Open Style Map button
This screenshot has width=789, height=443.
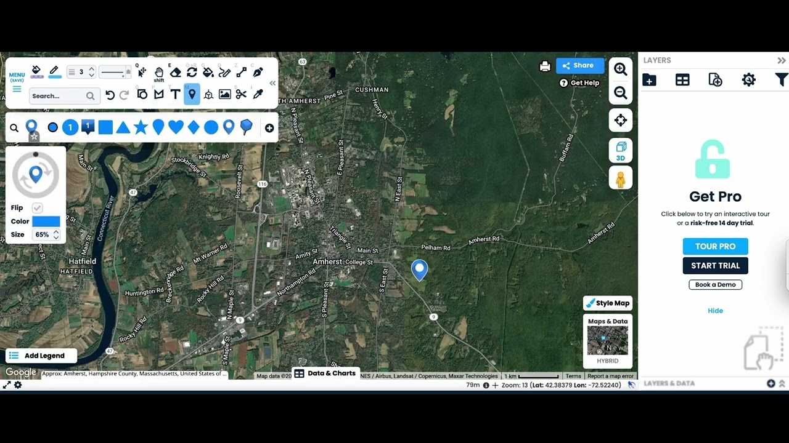tap(608, 303)
